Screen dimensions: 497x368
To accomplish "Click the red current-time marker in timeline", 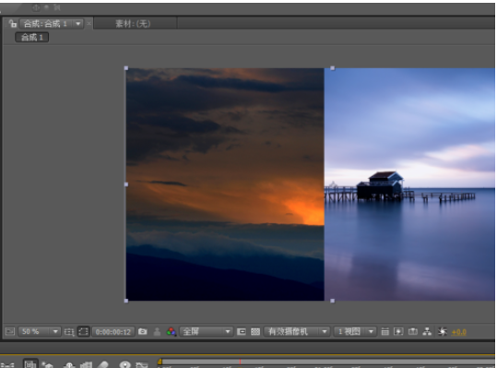I will pyautogui.click(x=240, y=362).
